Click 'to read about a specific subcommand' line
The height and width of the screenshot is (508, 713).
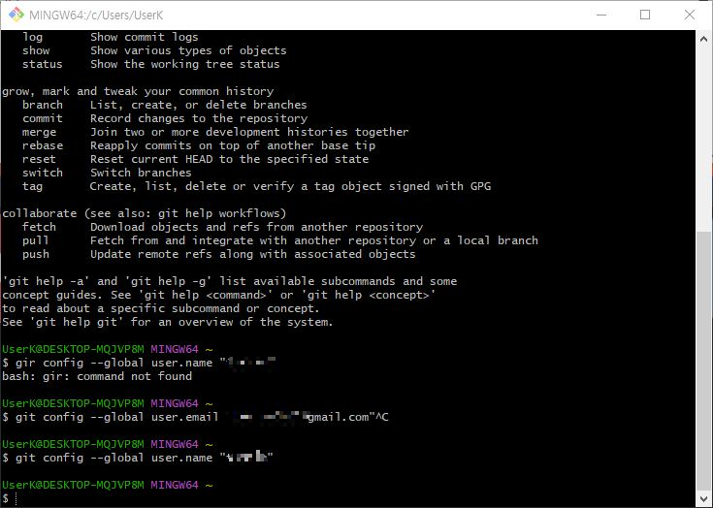[160, 308]
